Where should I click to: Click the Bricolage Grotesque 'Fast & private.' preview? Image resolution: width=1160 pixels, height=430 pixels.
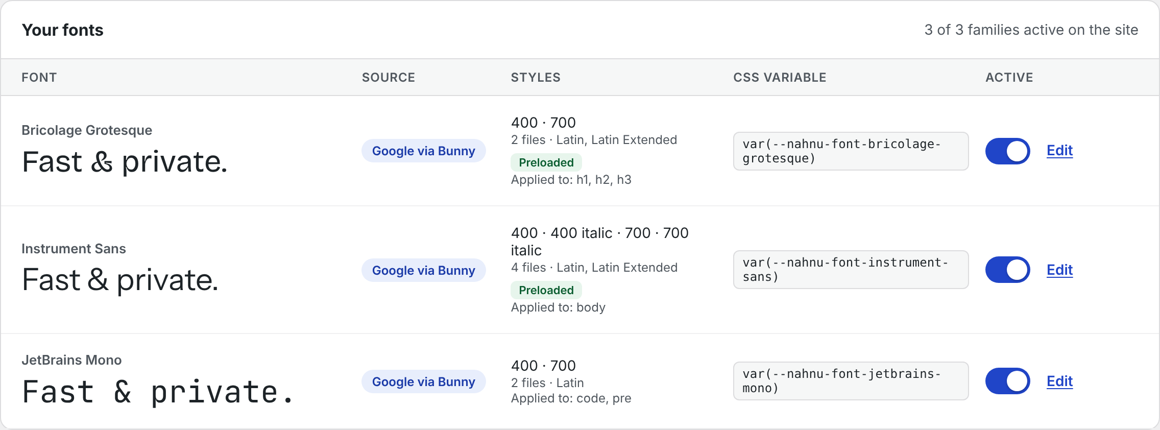(x=125, y=162)
